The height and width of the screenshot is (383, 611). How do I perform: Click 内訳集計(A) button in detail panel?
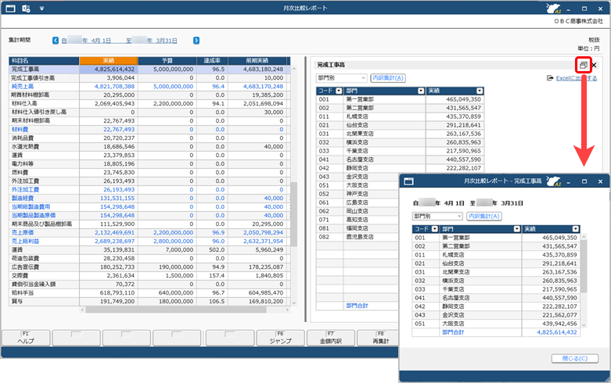click(388, 78)
